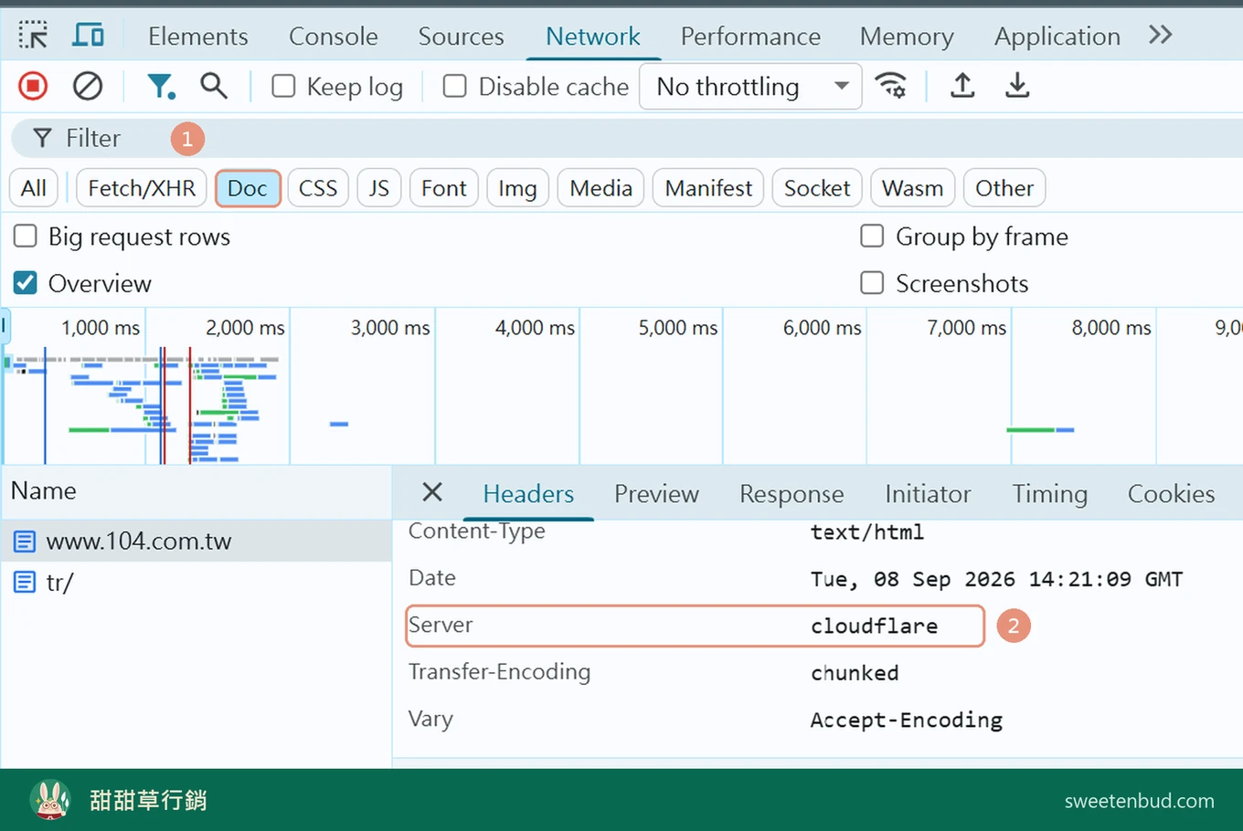The height and width of the screenshot is (831, 1243).
Task: Open network conditions wifi settings icon
Action: click(890, 86)
